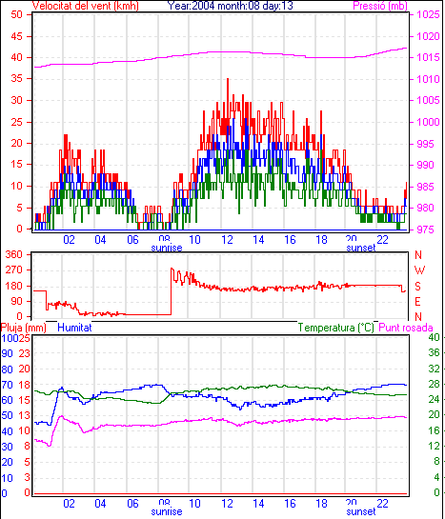Click the 'sunrise' marker under the wind chart
Image resolution: width=445 pixels, height=519 pixels.
click(x=167, y=248)
